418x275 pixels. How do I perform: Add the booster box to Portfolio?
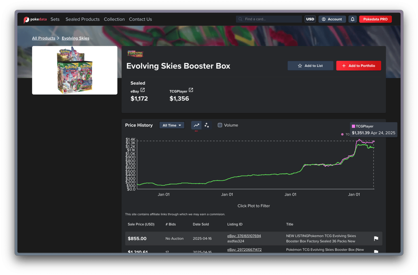(x=358, y=66)
